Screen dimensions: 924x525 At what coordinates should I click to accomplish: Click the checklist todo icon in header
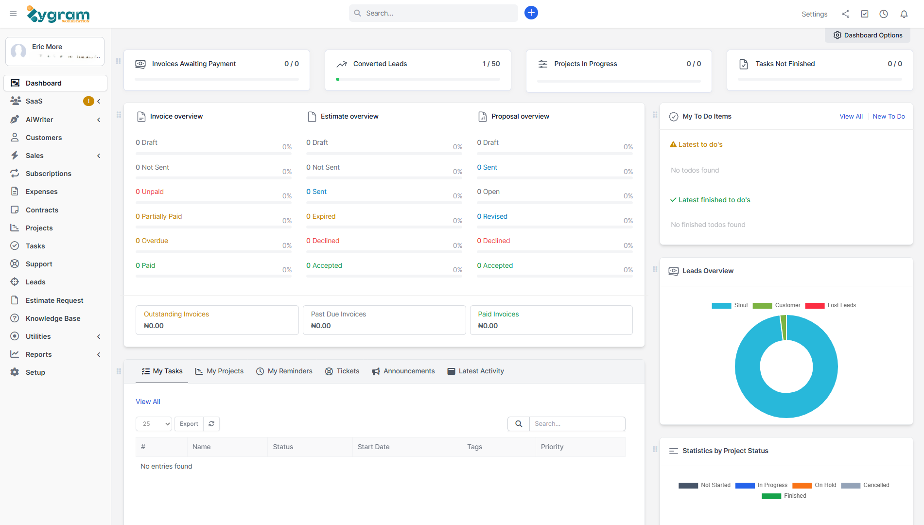click(x=864, y=14)
